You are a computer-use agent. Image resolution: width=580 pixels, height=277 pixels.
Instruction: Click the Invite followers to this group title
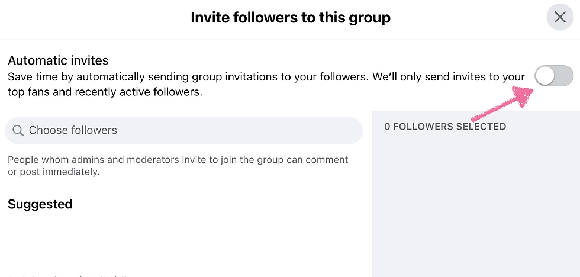point(291,17)
